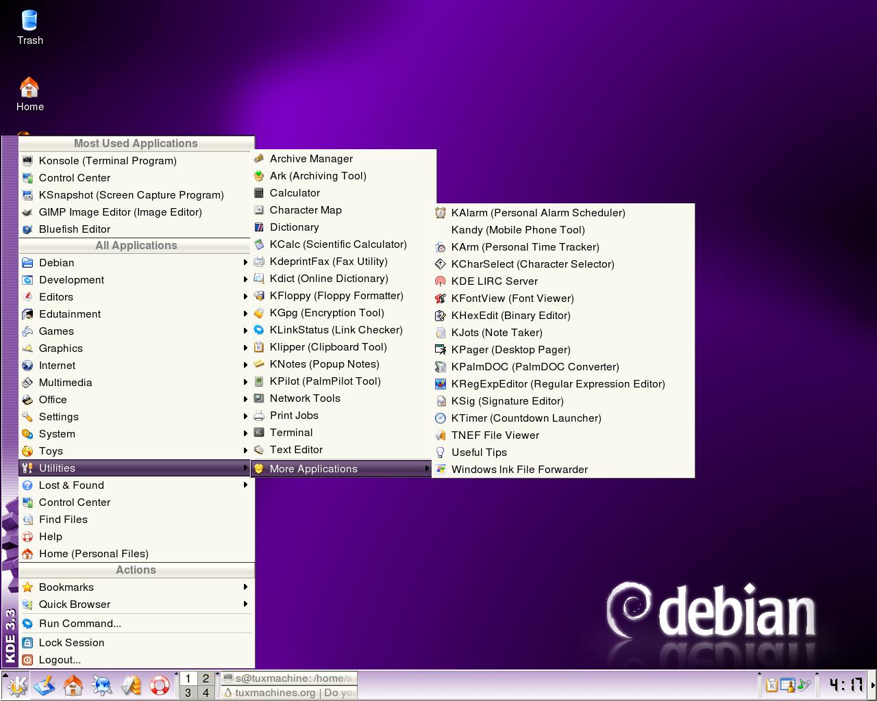Select KdeprintFax (Fax Utility)

(343, 262)
